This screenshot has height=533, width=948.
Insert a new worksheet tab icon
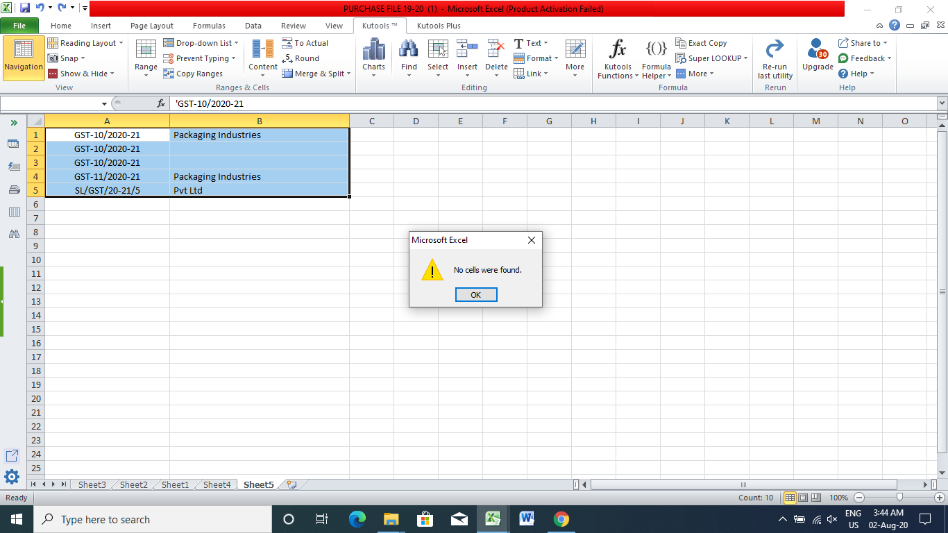tap(291, 484)
